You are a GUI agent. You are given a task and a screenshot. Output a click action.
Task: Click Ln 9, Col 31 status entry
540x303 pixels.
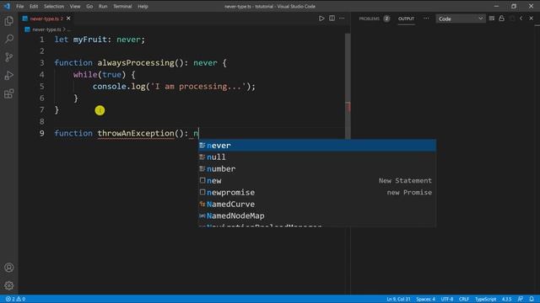coord(398,299)
